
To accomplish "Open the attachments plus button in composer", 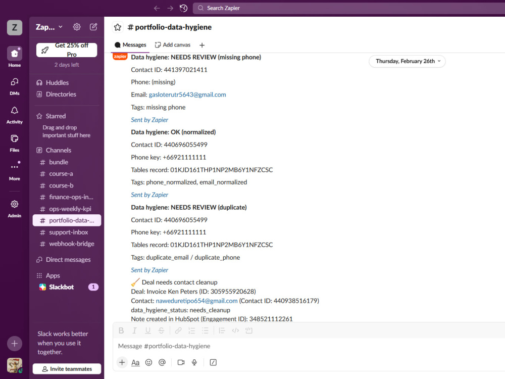I will point(122,362).
